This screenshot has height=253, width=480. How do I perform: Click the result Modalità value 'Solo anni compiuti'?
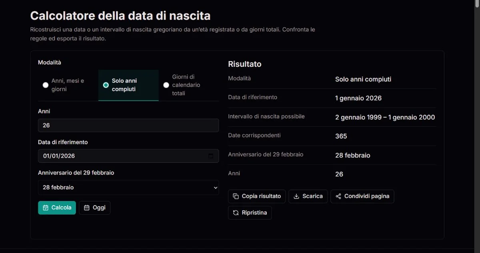tap(363, 79)
